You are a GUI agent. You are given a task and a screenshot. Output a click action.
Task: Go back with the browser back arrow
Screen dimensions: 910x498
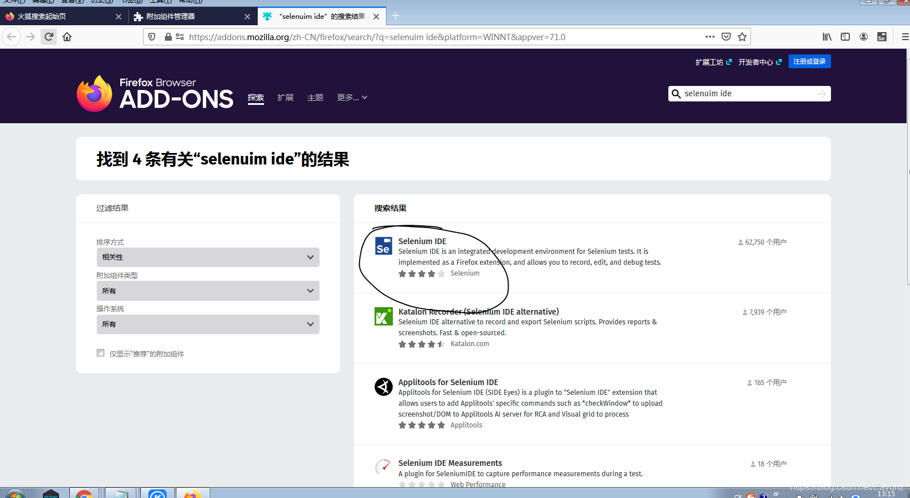pos(12,37)
